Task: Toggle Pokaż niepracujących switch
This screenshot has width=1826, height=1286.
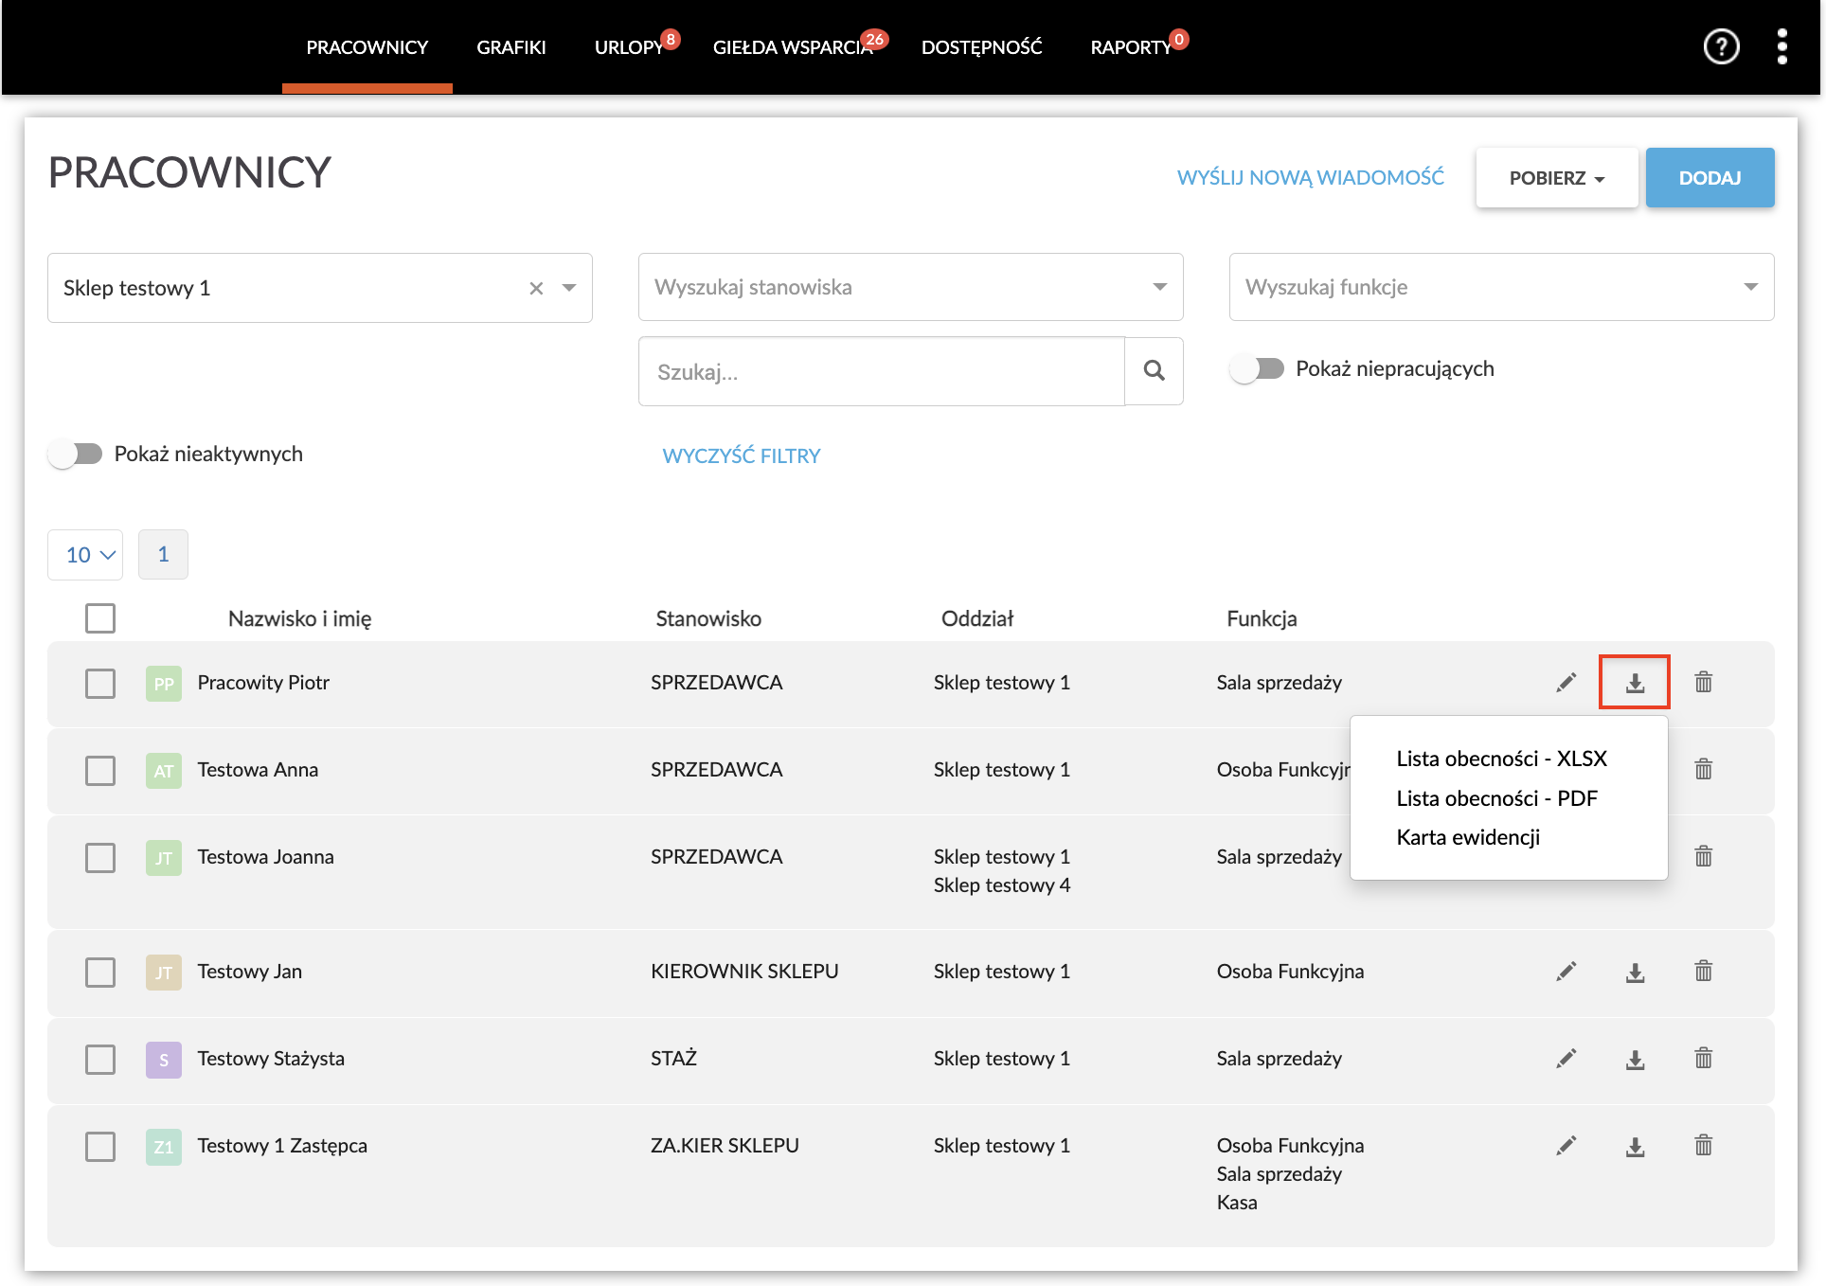Action: coord(1257,368)
